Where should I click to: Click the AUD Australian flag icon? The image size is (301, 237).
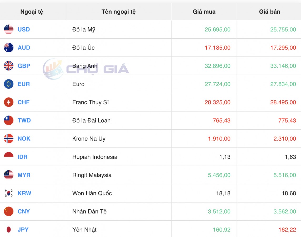click(8, 48)
